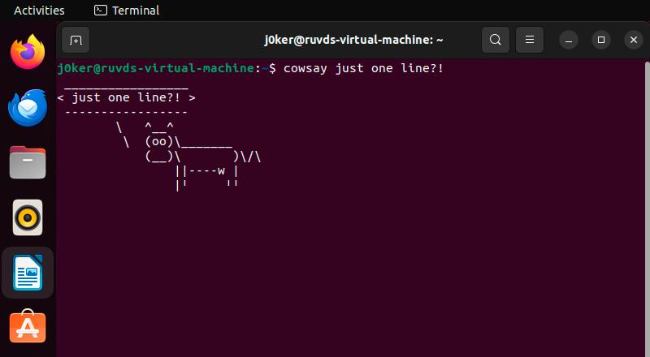Click the green j0ker@ruvds-virtual-machine prompt text
Image resolution: width=650 pixels, height=357 pixels.
[156, 68]
